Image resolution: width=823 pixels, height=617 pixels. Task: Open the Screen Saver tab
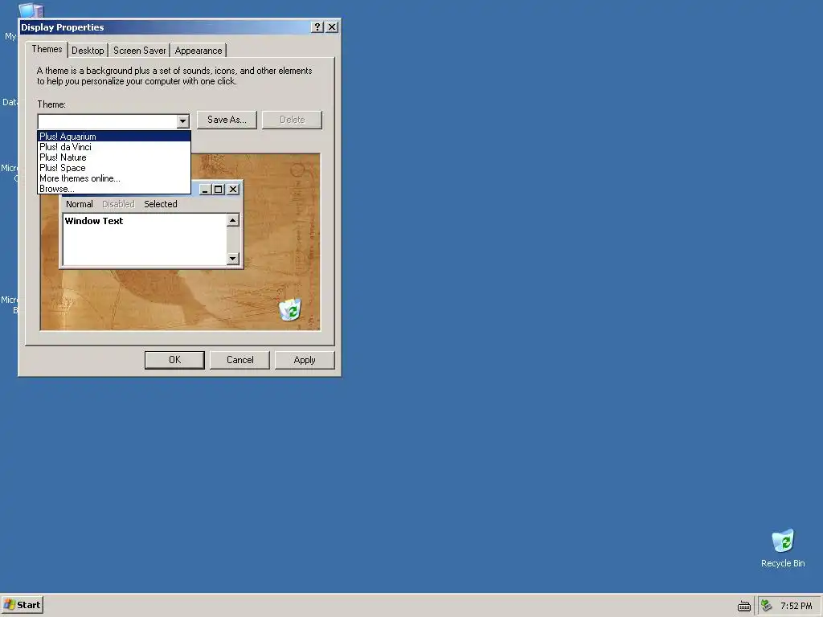(140, 51)
